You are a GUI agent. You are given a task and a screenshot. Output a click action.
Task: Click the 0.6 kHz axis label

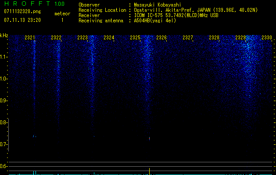pyautogui.click(x=4, y=166)
